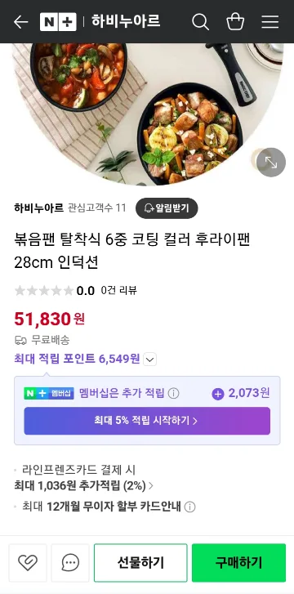Open the 하비누아르 seller link above title
294x594 pixels.
click(38, 208)
